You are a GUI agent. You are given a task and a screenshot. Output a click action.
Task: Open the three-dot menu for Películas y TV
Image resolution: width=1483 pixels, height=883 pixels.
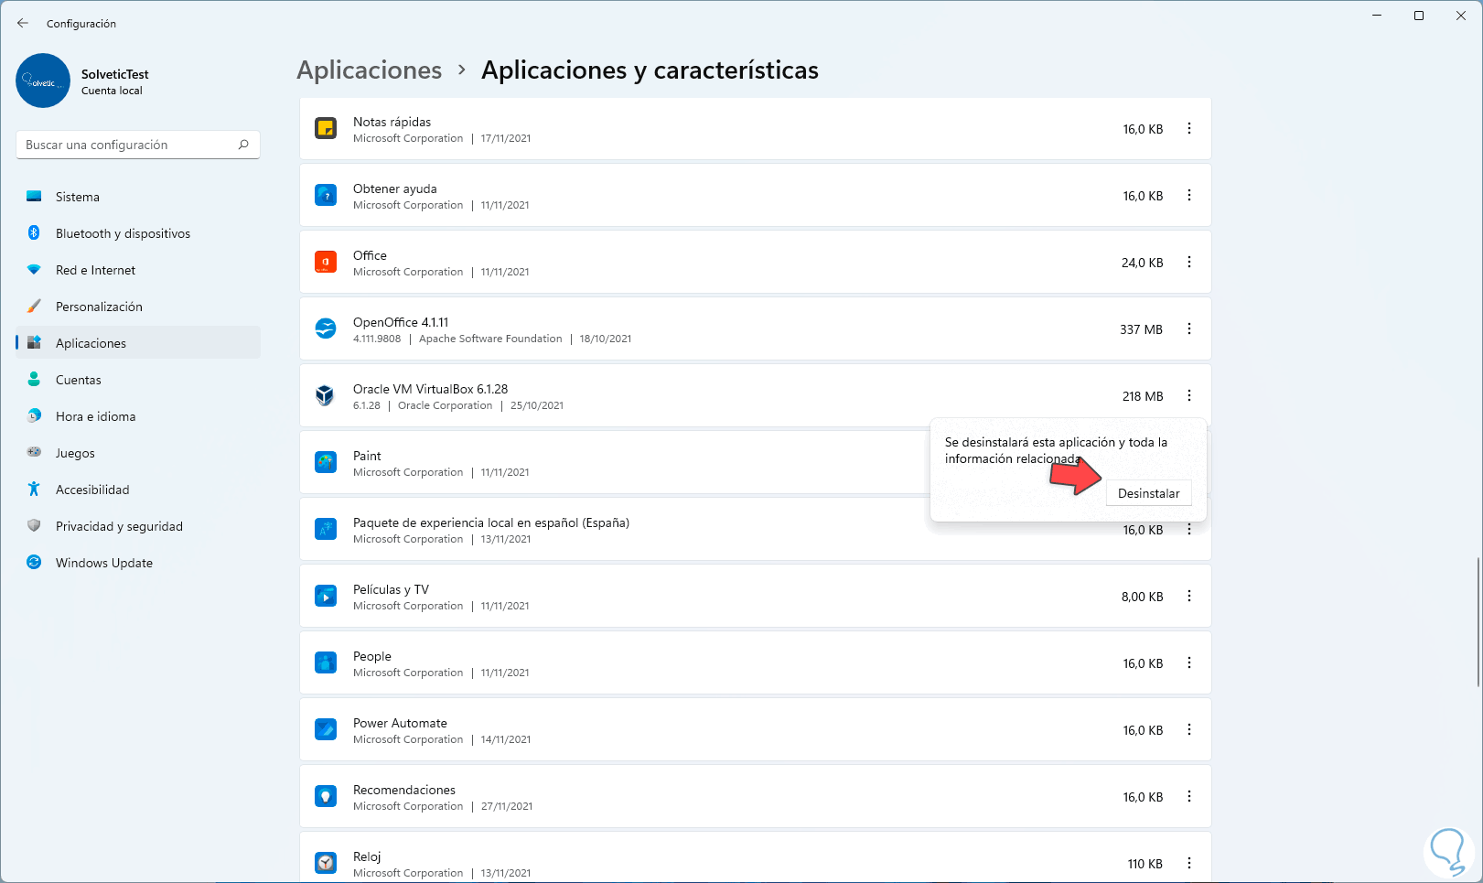(1189, 596)
